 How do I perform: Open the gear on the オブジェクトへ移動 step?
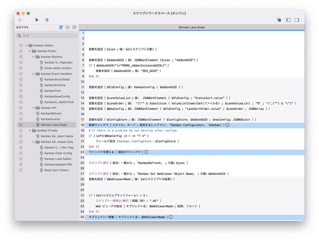click(x=170, y=217)
